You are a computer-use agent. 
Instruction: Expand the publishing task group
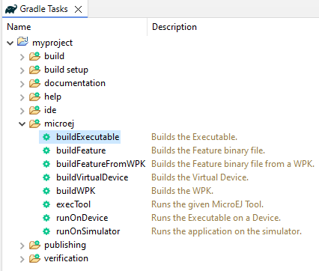pos(22,246)
